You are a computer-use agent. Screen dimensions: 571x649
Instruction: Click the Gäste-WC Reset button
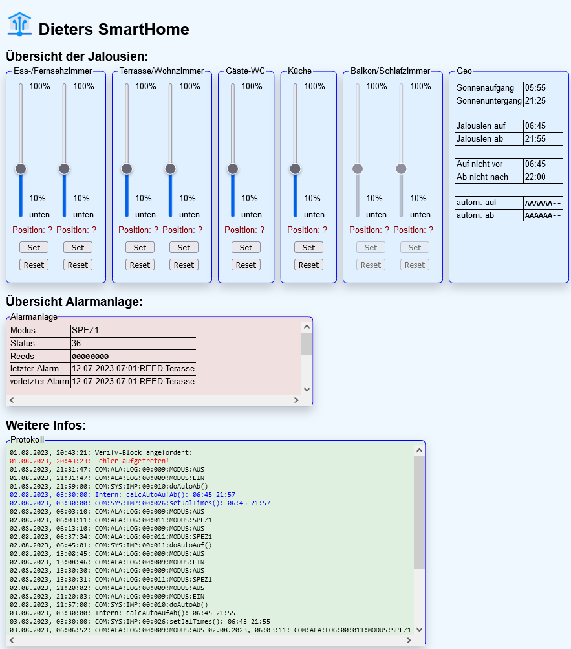(x=246, y=265)
